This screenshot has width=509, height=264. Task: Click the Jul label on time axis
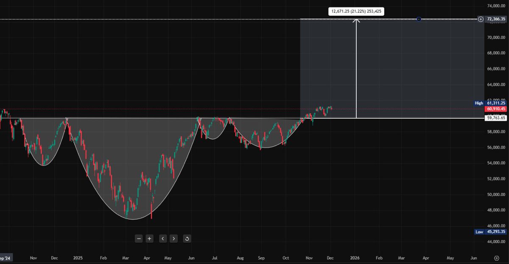click(x=215, y=258)
